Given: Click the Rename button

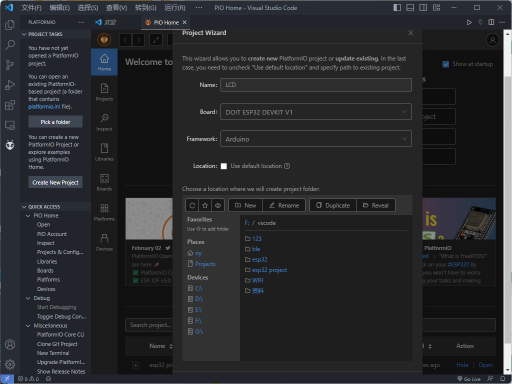Looking at the screenshot, I should [284, 205].
